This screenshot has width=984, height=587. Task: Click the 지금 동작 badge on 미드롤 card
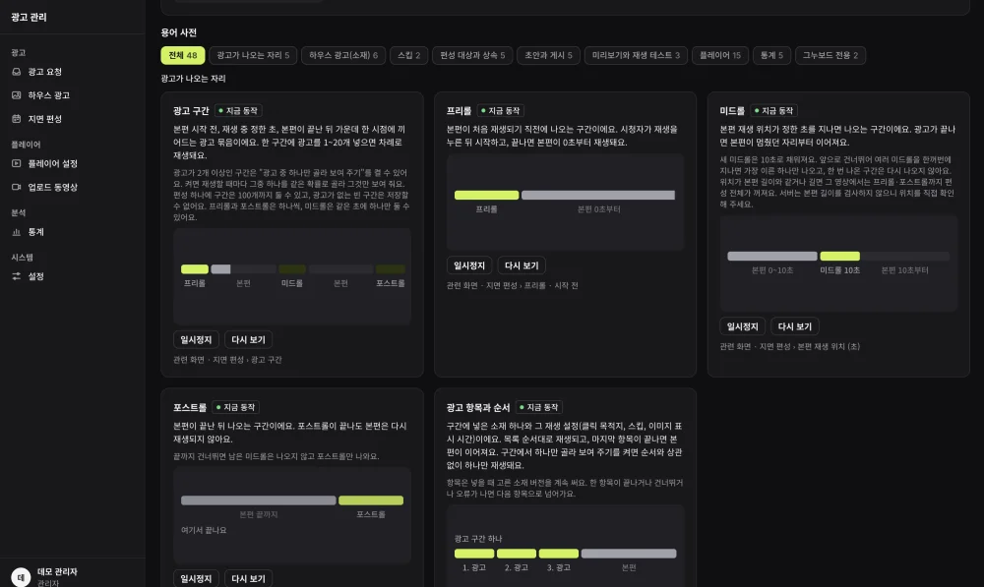[773, 111]
